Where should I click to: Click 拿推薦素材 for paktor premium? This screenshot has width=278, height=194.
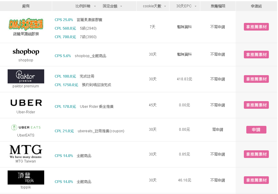coord(256,79)
